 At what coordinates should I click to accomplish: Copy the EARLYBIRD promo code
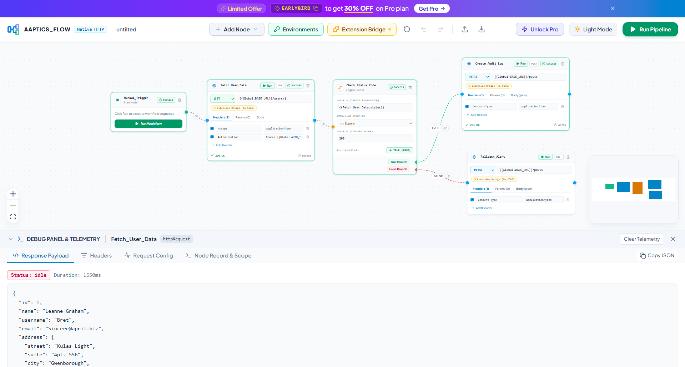(x=316, y=9)
